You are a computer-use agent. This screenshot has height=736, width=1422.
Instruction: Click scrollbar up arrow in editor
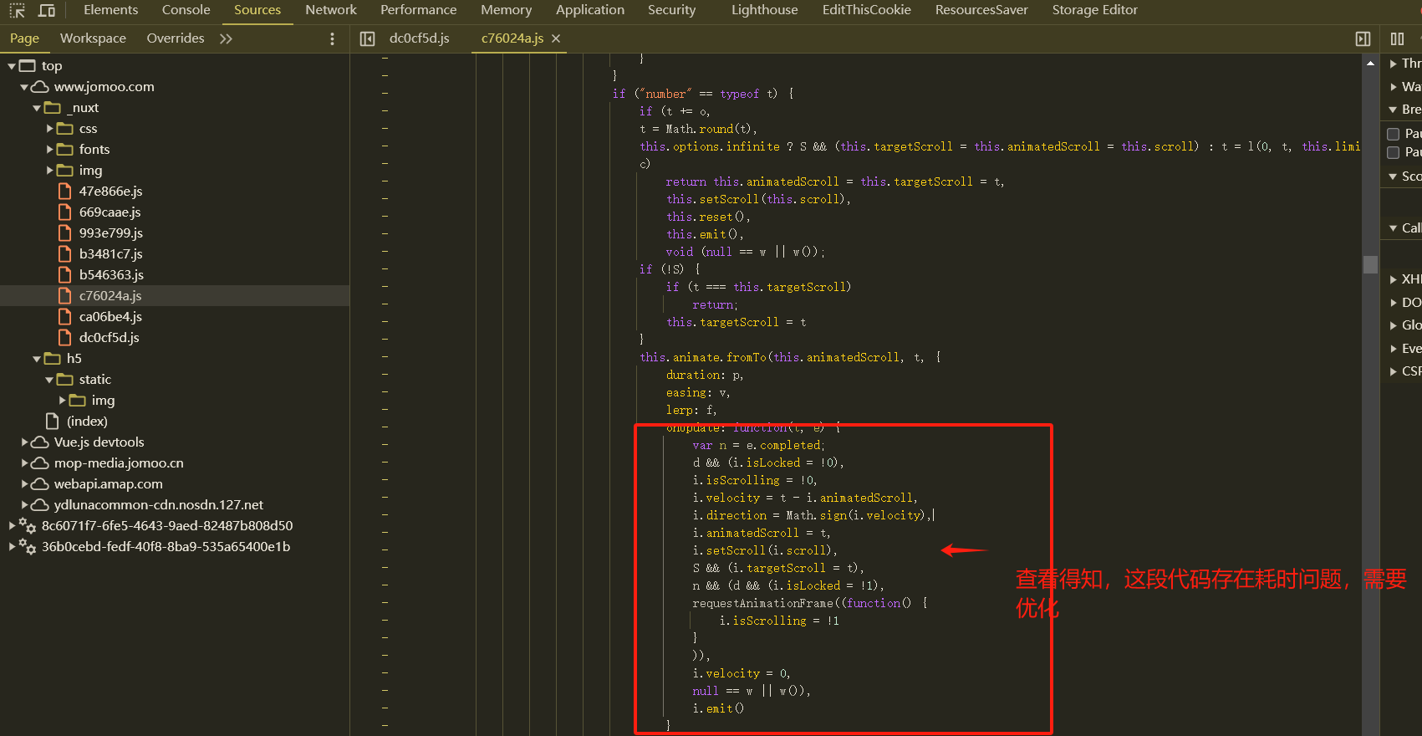[1370, 64]
